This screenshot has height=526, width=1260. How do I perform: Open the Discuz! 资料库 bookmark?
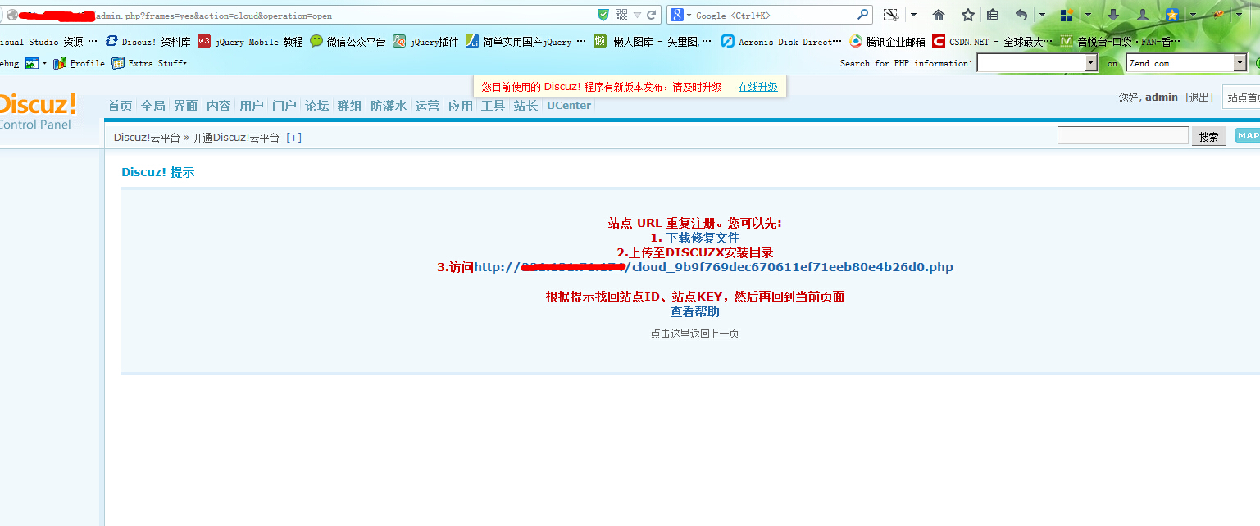point(148,41)
